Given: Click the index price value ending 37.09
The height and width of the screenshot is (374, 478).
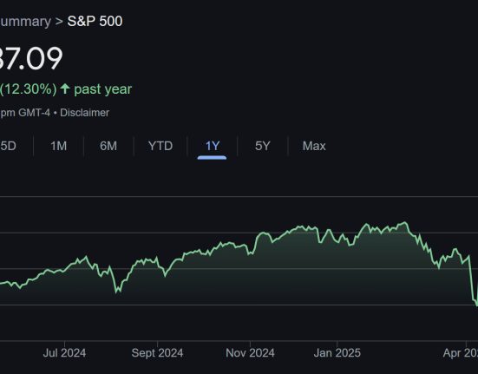Looking at the screenshot, I should 31,58.
